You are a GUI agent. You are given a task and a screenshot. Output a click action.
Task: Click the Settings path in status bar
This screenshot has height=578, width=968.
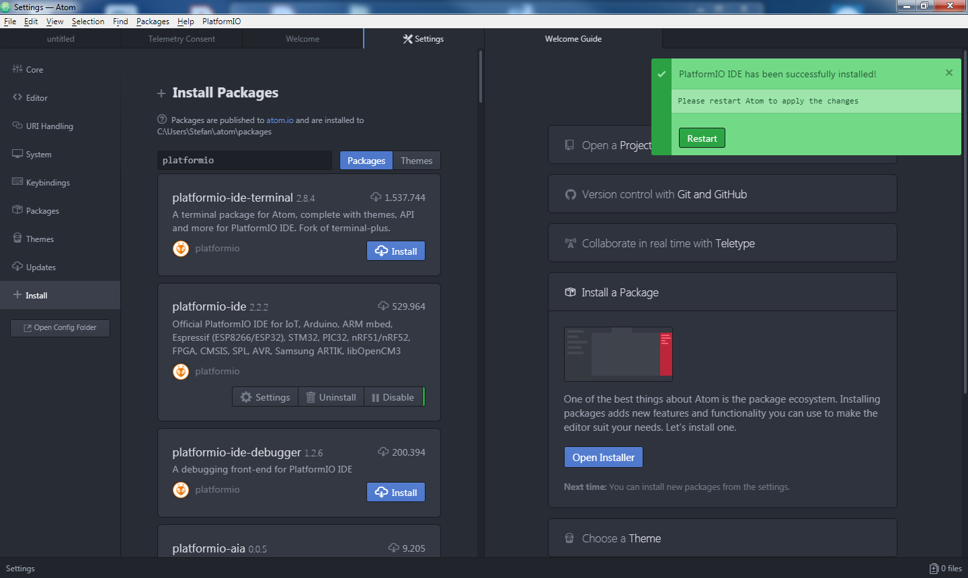[x=20, y=569]
